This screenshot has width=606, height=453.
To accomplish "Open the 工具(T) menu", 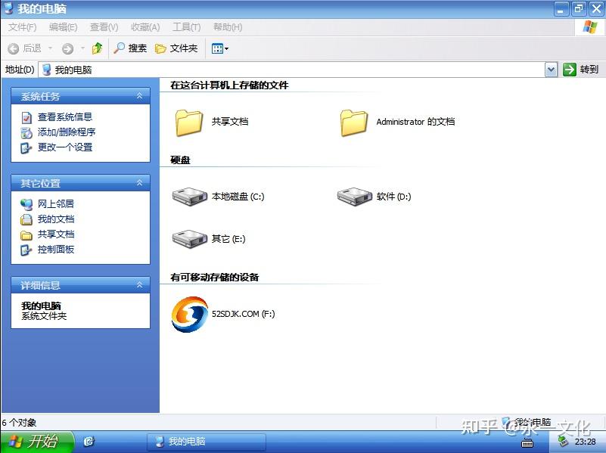I will (187, 27).
